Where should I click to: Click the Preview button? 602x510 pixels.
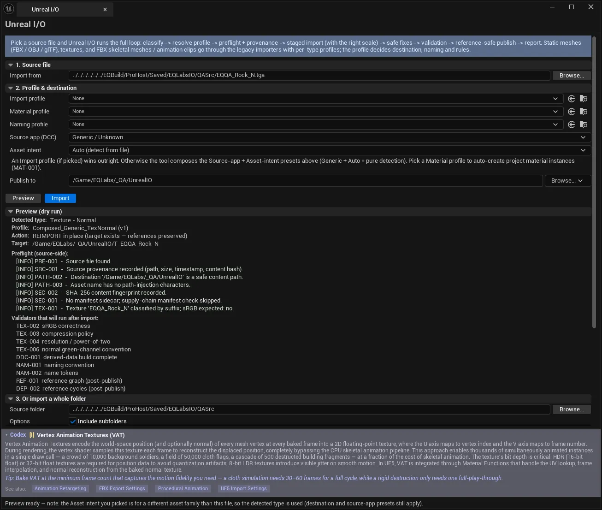[23, 198]
